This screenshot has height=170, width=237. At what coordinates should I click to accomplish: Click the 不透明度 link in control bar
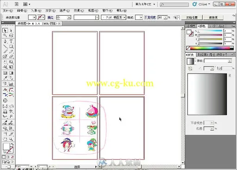pyautogui.click(x=150, y=18)
